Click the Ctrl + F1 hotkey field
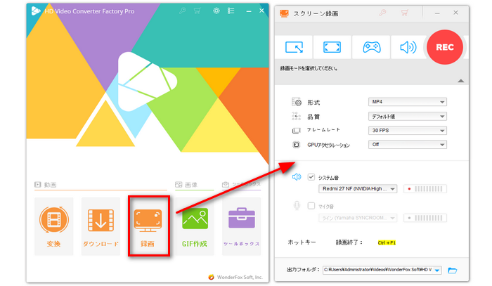Viewport: 492px width, 286px height. 387,242
